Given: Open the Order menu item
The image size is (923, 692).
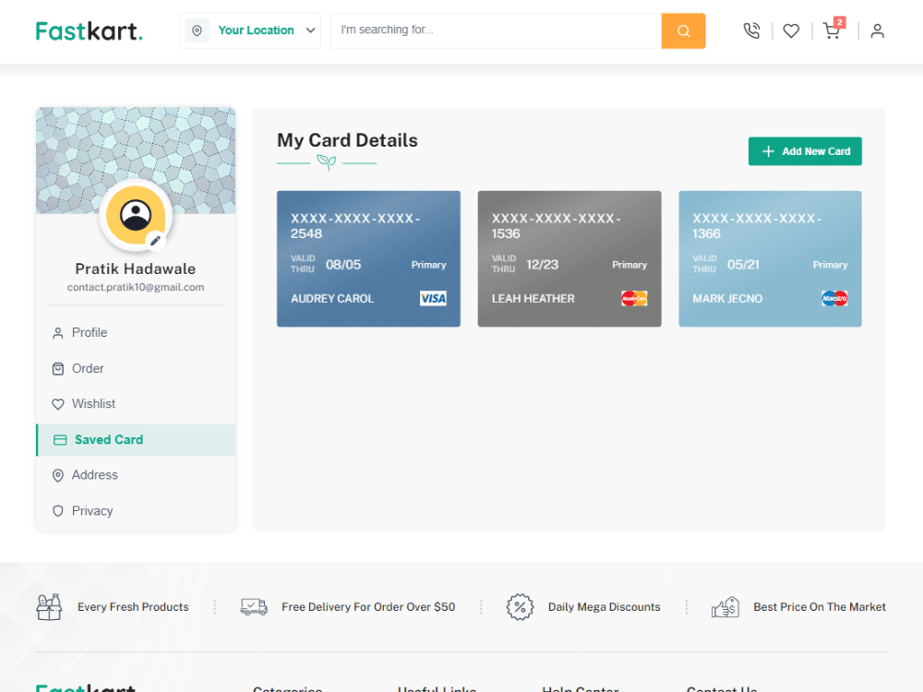Looking at the screenshot, I should (x=136, y=368).
